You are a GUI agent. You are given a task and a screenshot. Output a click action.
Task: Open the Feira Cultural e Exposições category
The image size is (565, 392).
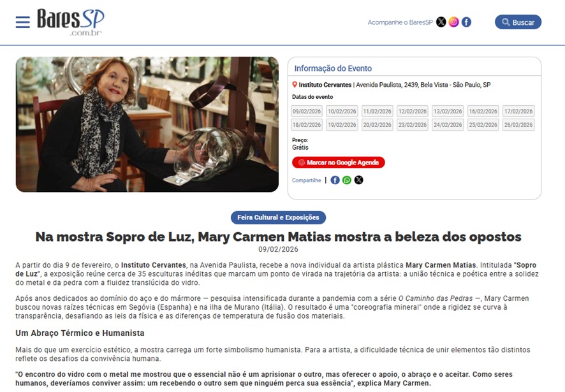[x=278, y=217]
